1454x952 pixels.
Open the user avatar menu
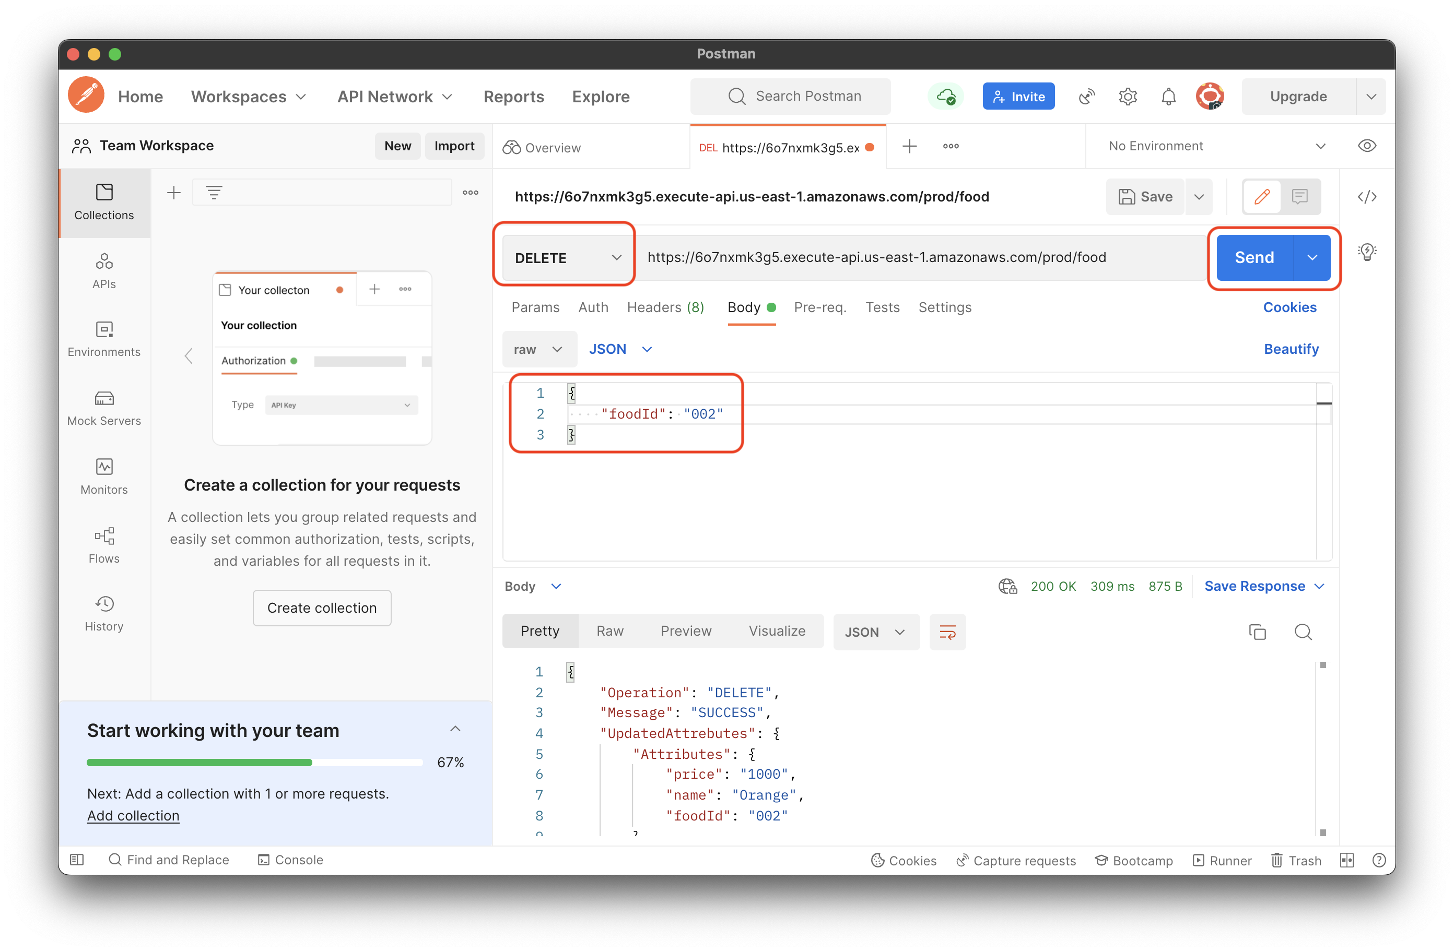click(1210, 96)
